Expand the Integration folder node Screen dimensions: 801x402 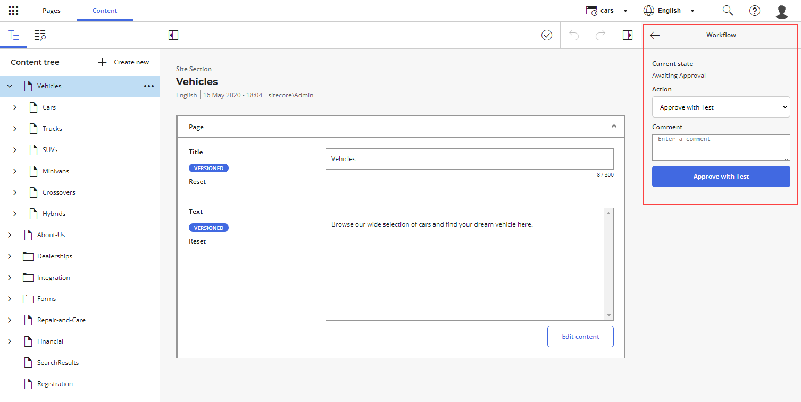coord(10,278)
